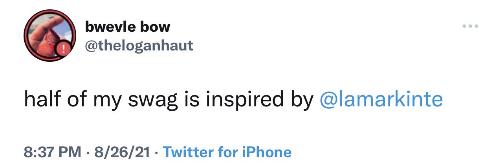Open the @lamarkinte mention
This screenshot has height=167, width=504.
pyautogui.click(x=381, y=99)
